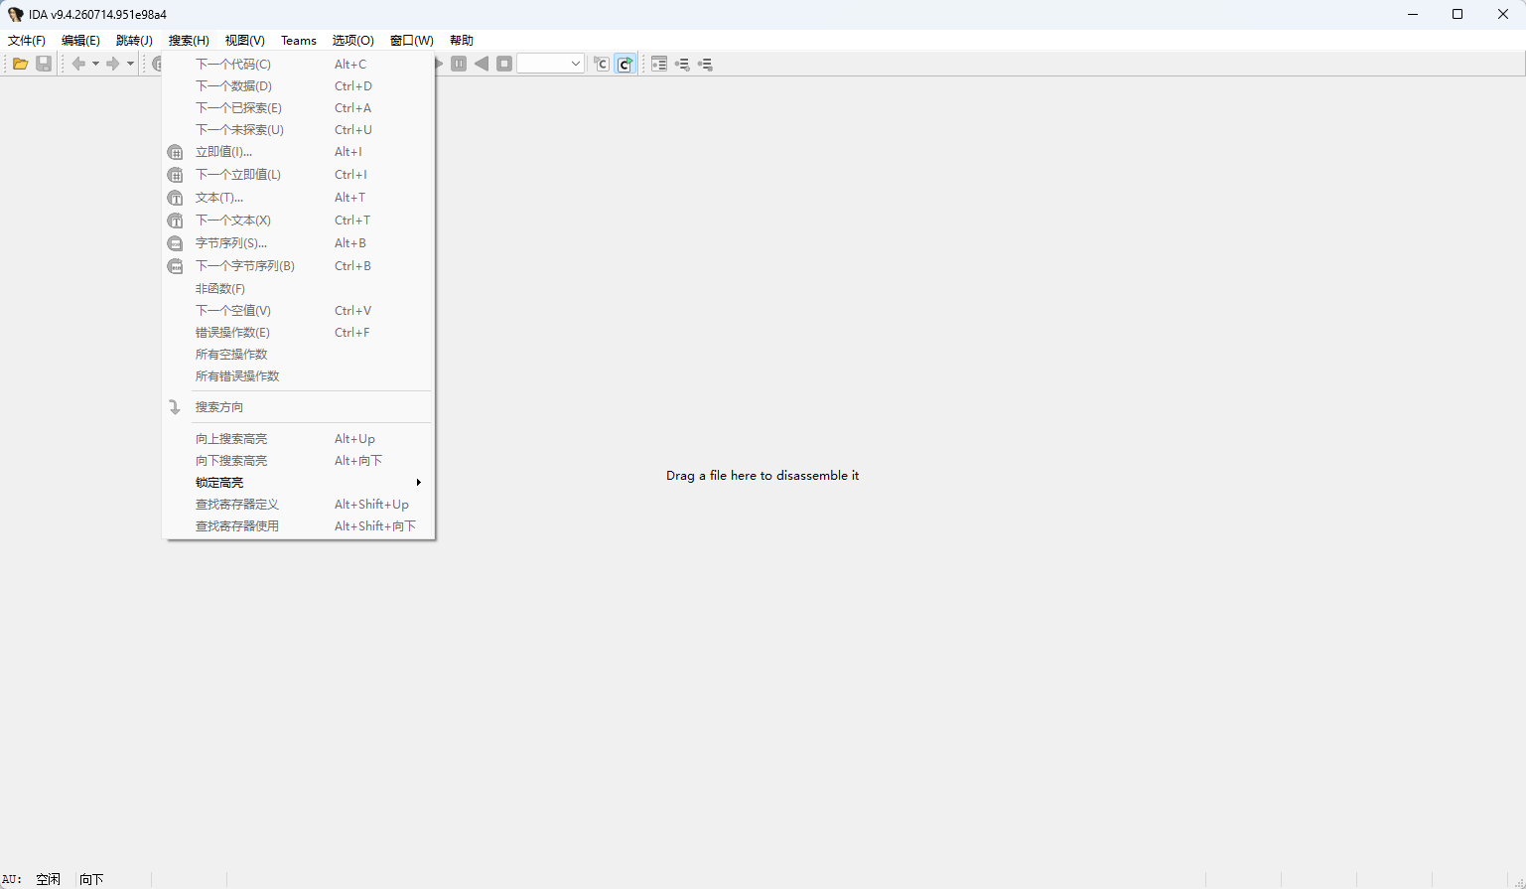This screenshot has width=1526, height=889.
Task: Open the 帮助 menu
Action: coord(462,41)
